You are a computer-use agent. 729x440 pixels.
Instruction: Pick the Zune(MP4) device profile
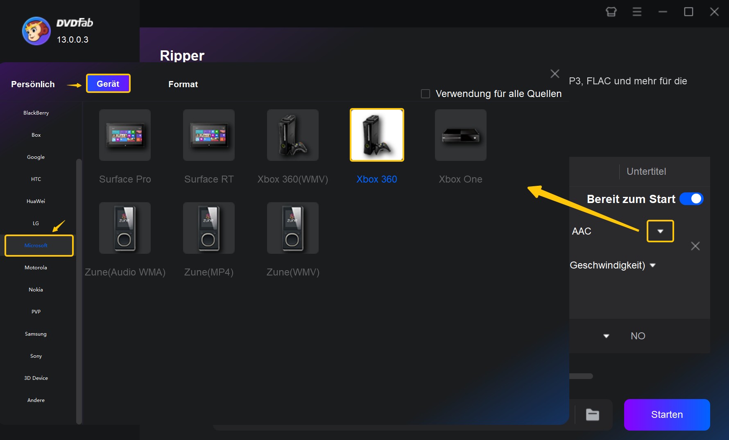[x=209, y=228]
